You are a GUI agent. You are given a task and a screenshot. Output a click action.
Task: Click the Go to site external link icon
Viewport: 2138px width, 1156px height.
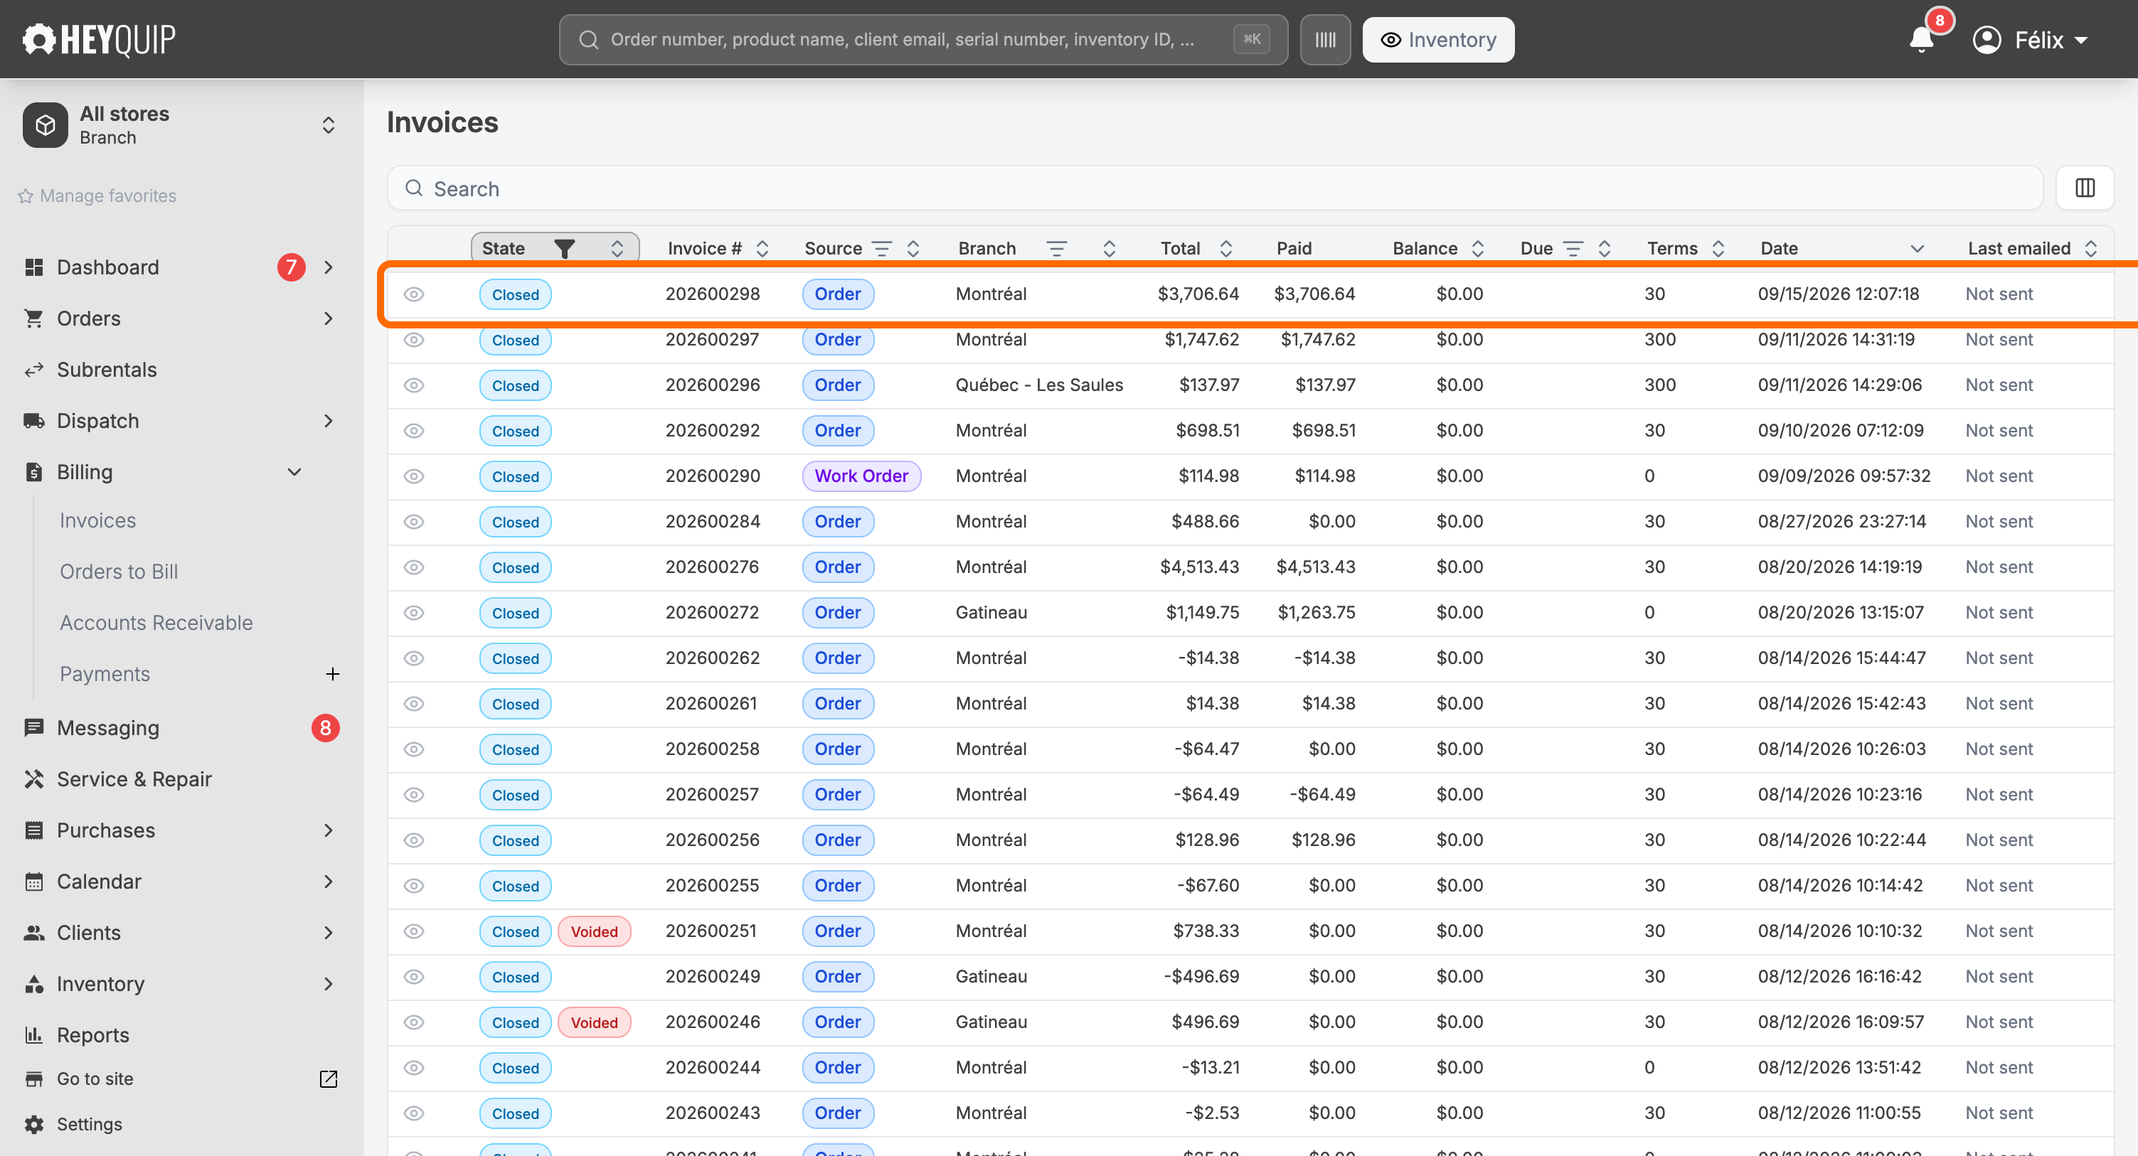329,1079
